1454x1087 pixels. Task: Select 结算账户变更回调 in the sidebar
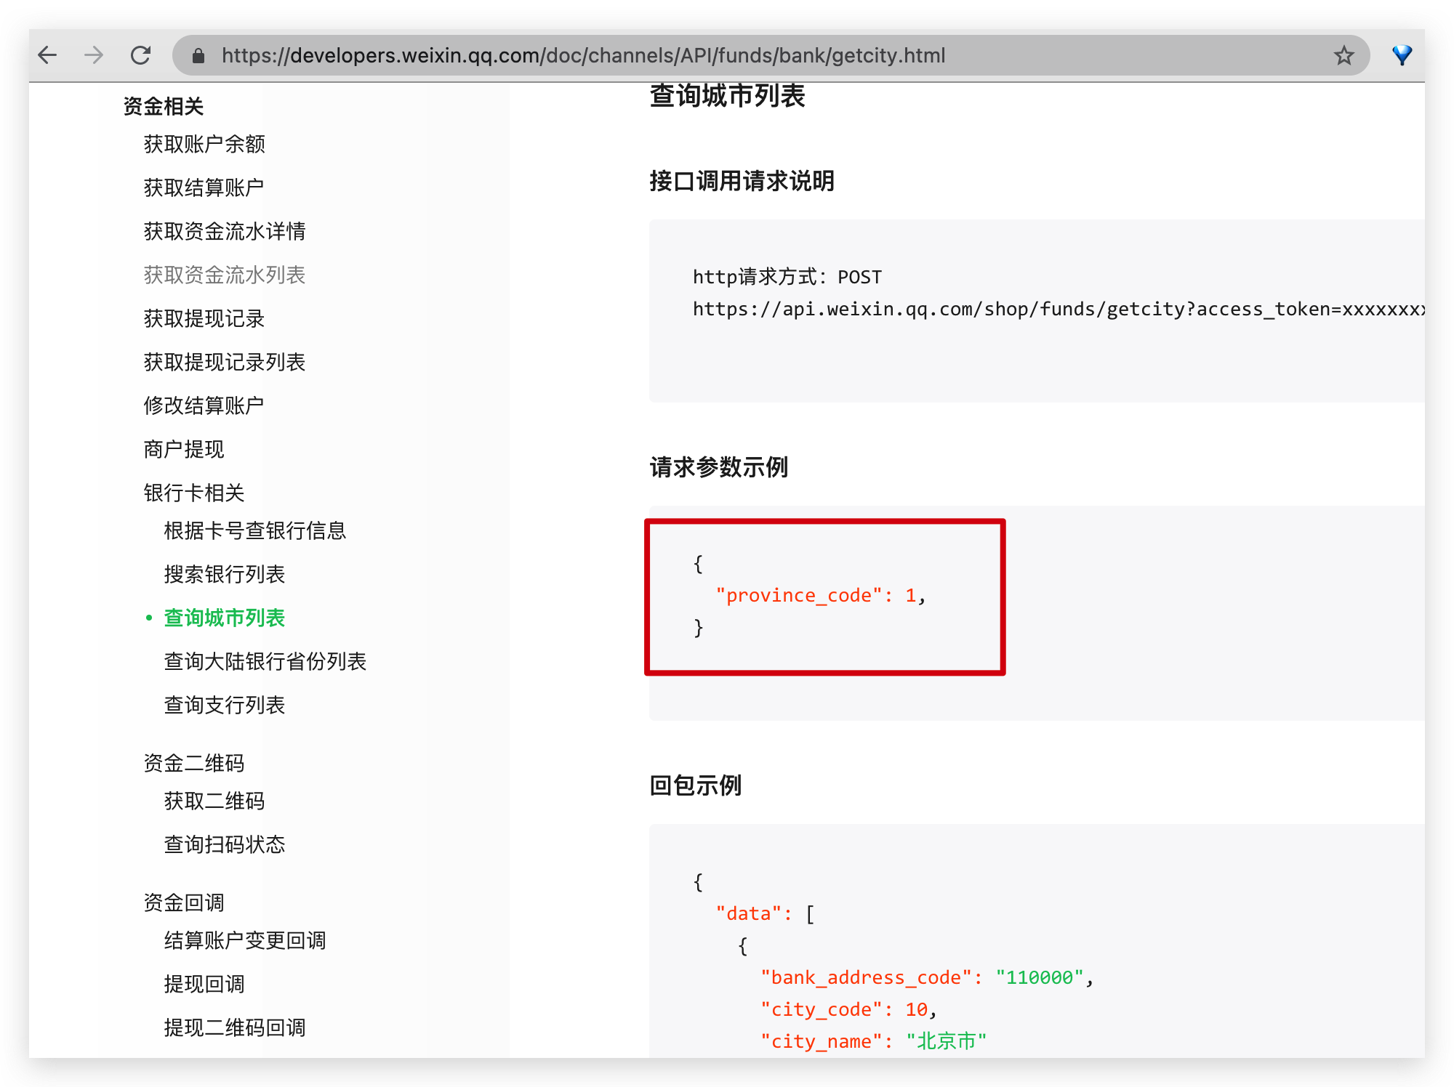[244, 939]
